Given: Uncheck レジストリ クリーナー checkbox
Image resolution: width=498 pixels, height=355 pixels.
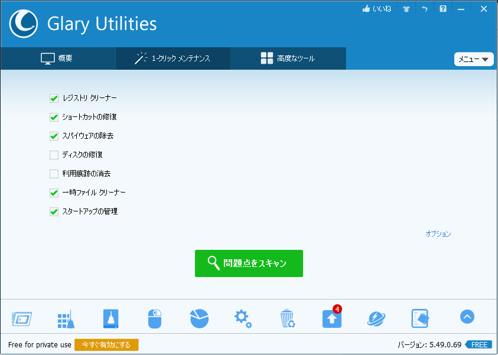Looking at the screenshot, I should click(54, 98).
